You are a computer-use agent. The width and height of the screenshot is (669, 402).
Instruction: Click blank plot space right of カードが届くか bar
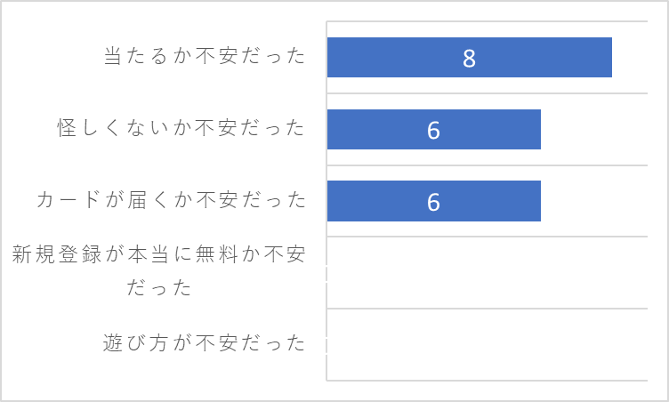point(594,201)
